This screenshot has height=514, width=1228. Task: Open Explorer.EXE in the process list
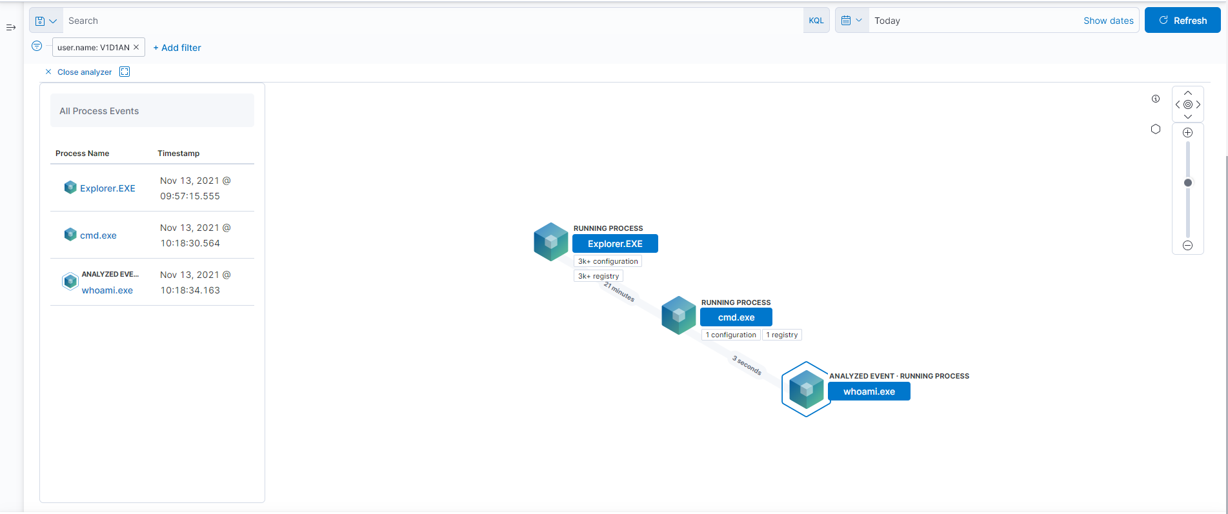point(108,188)
